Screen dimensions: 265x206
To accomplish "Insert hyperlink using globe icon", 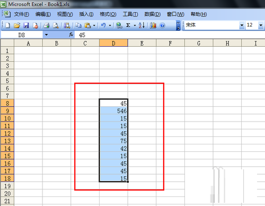I will pos(119,25).
